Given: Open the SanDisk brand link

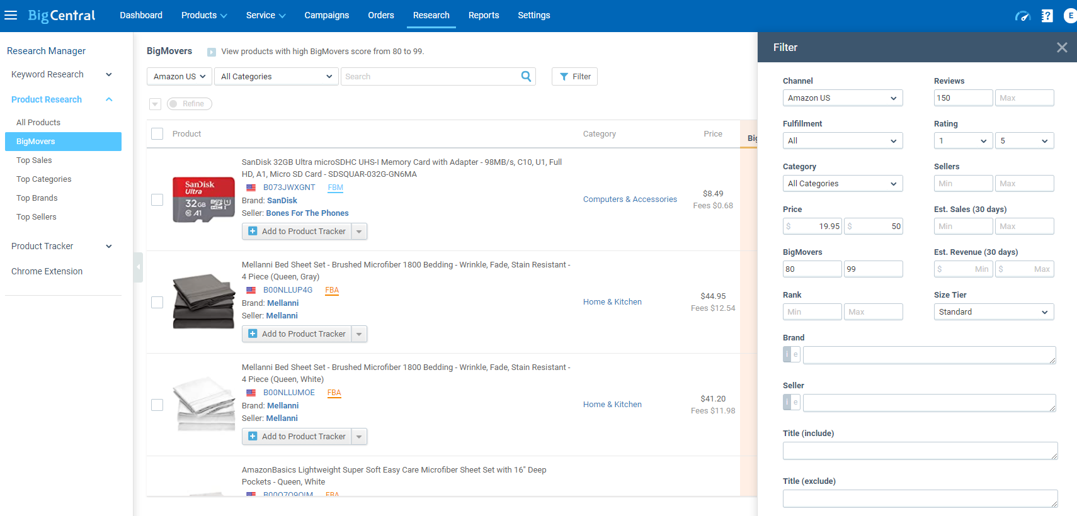Looking at the screenshot, I should [x=282, y=201].
